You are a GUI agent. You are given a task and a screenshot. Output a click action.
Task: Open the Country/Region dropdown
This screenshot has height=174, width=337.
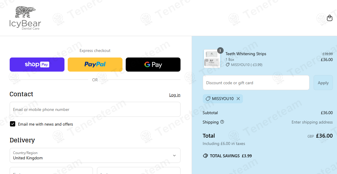(x=95, y=155)
